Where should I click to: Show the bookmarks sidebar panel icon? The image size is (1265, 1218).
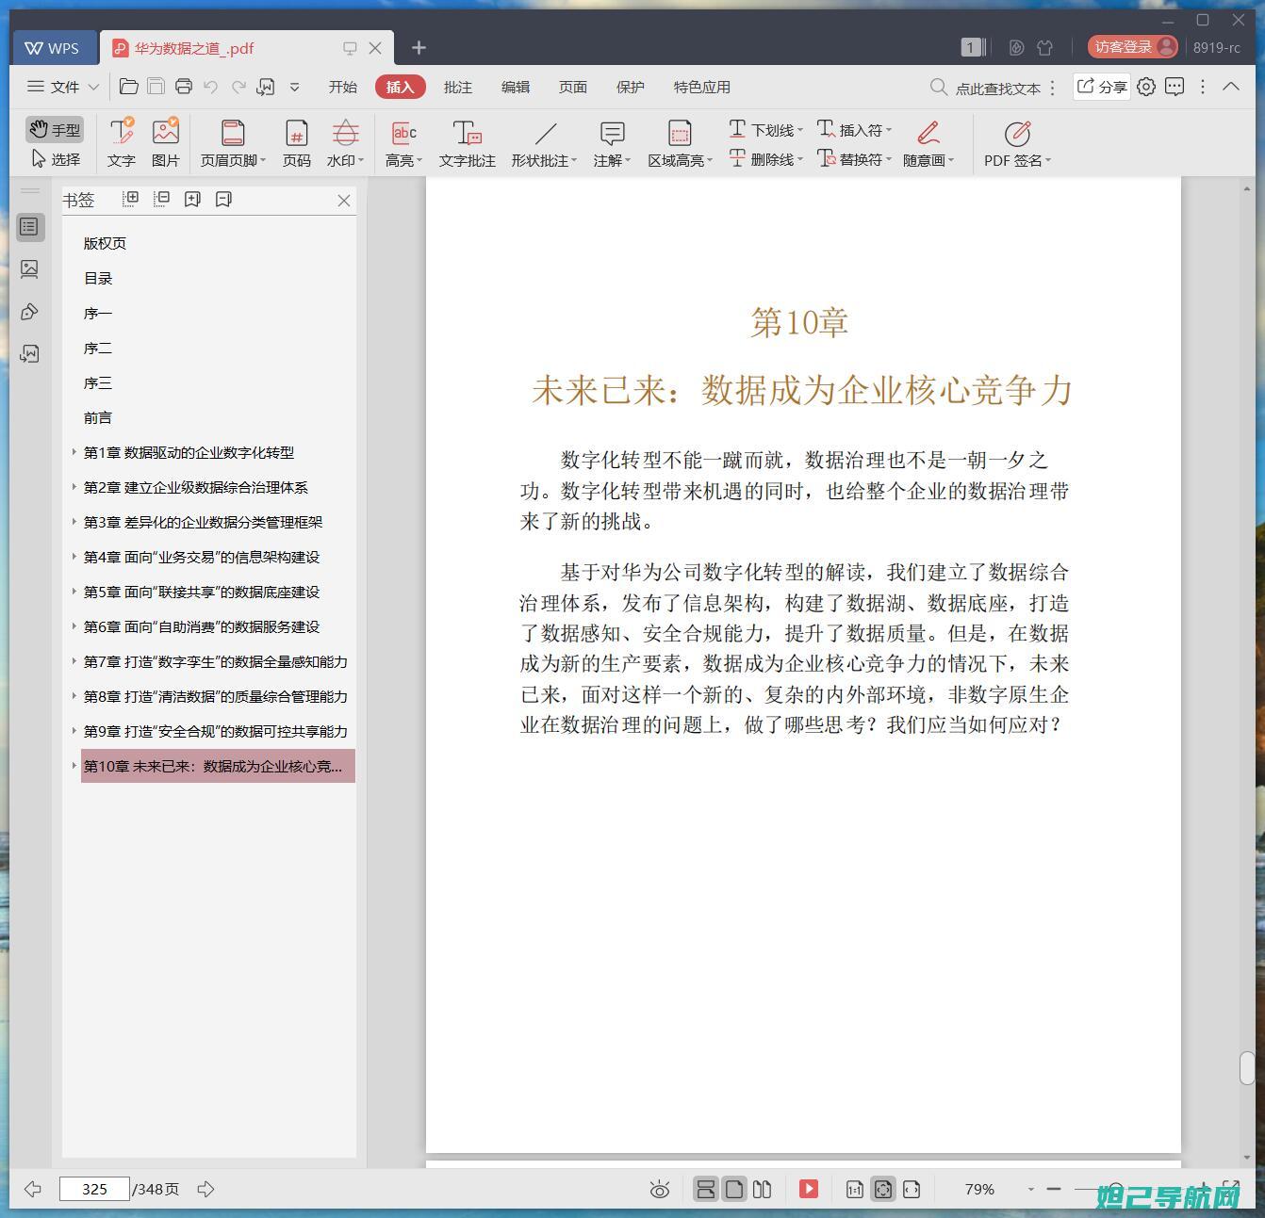29,227
